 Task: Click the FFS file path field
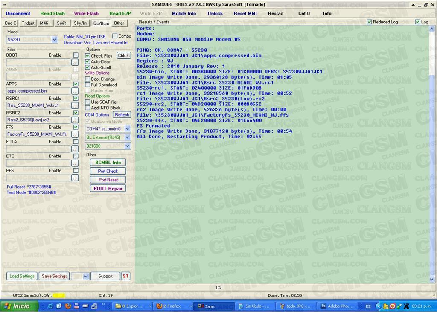click(38, 134)
